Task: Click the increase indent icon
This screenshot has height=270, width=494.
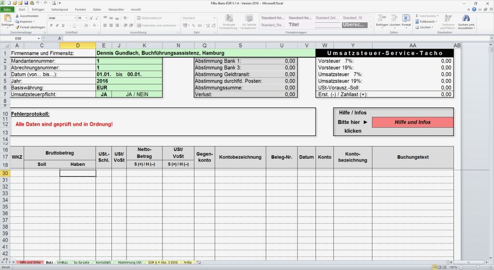Action: click(131, 26)
